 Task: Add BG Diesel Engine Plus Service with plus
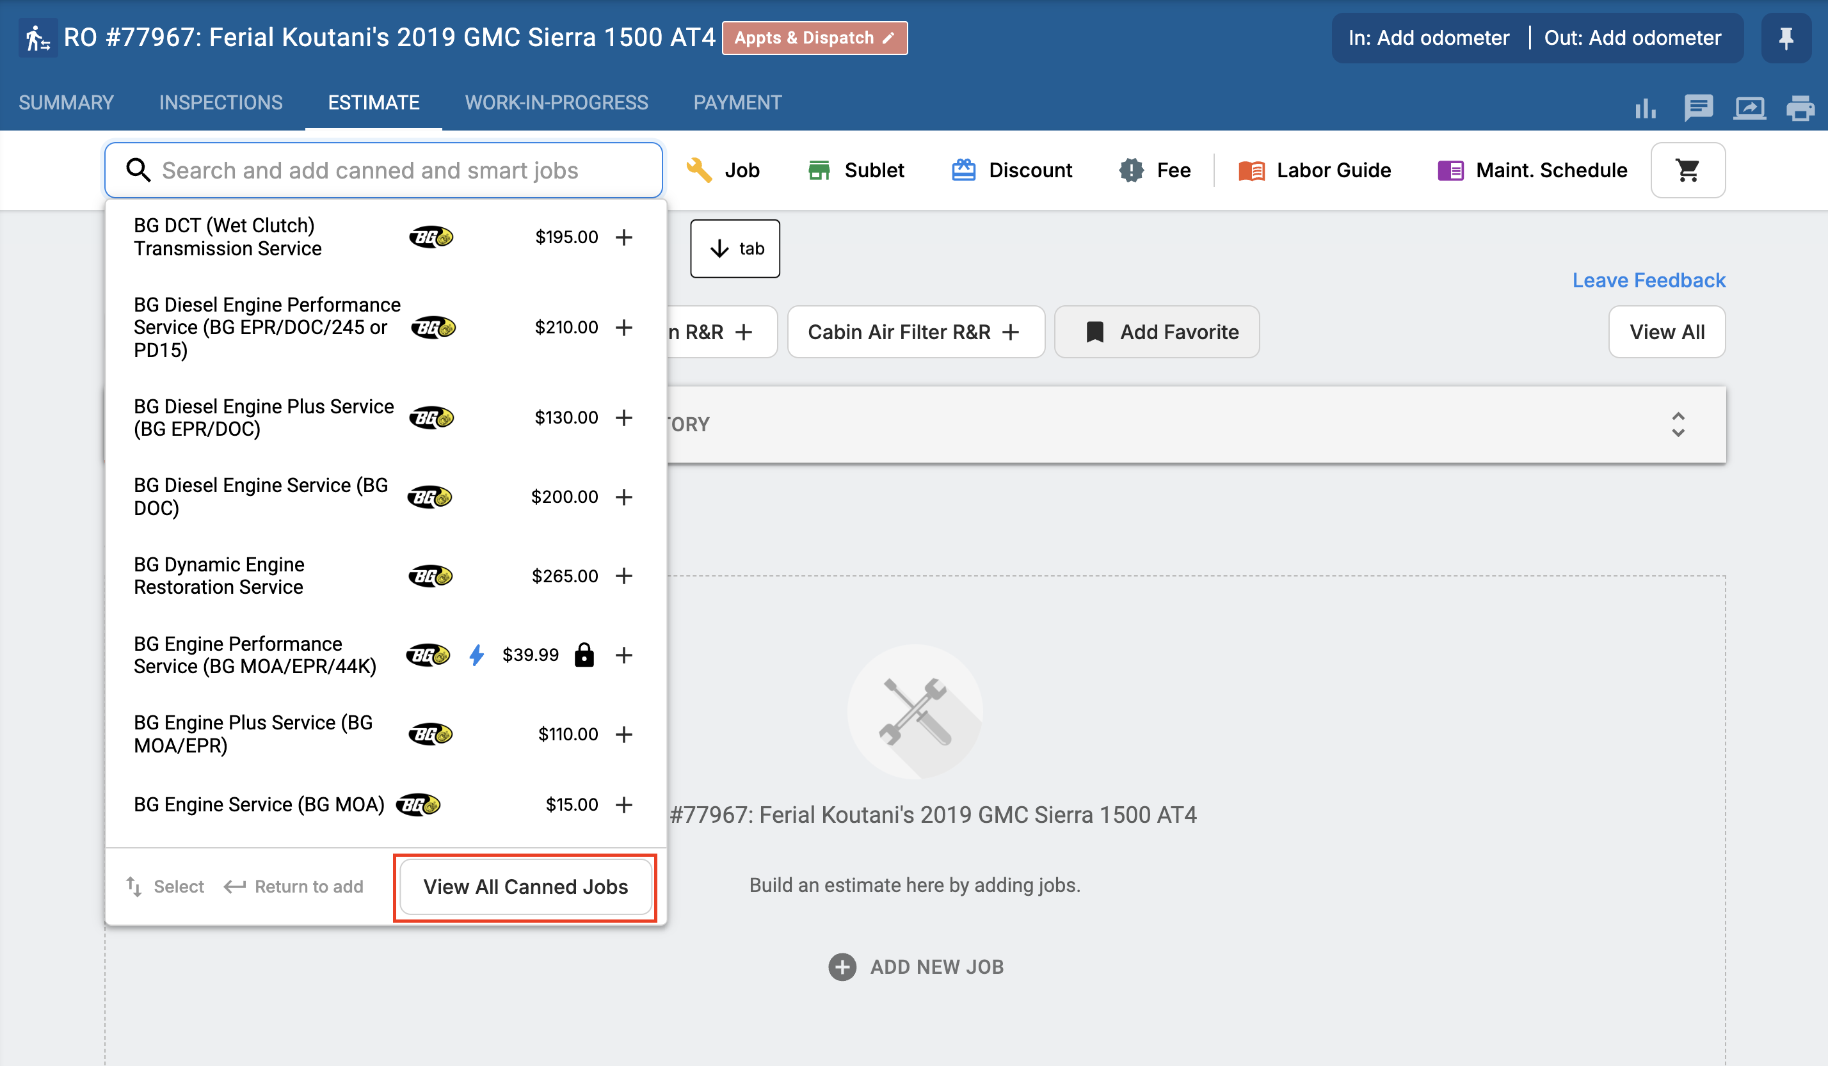point(624,418)
